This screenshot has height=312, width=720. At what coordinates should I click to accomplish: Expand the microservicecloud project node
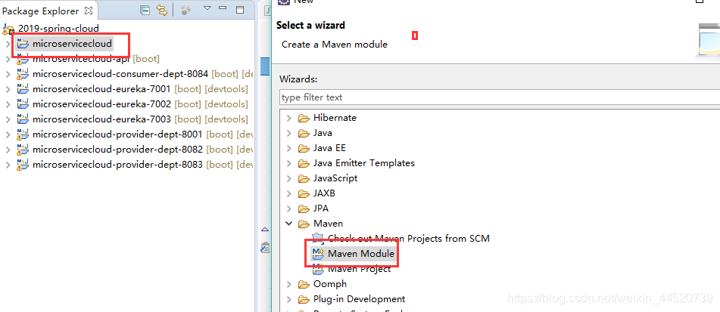click(x=8, y=44)
